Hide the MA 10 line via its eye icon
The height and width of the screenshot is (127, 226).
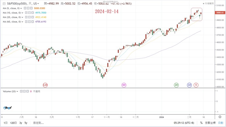coord(26,13)
